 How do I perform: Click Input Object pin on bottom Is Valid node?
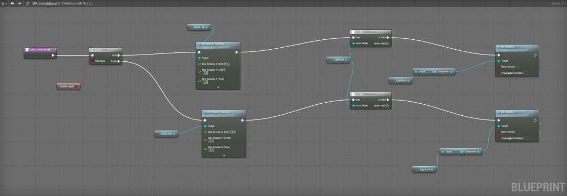(x=353, y=105)
